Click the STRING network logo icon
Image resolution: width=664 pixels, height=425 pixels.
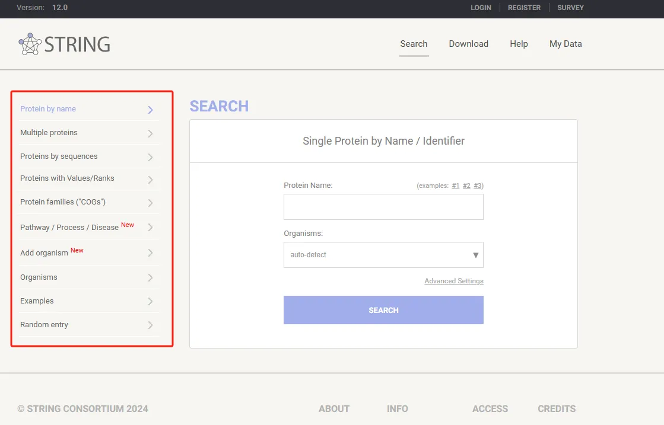[30, 44]
